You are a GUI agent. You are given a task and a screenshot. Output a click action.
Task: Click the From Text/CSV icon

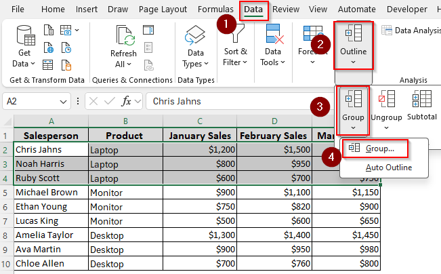(x=49, y=30)
